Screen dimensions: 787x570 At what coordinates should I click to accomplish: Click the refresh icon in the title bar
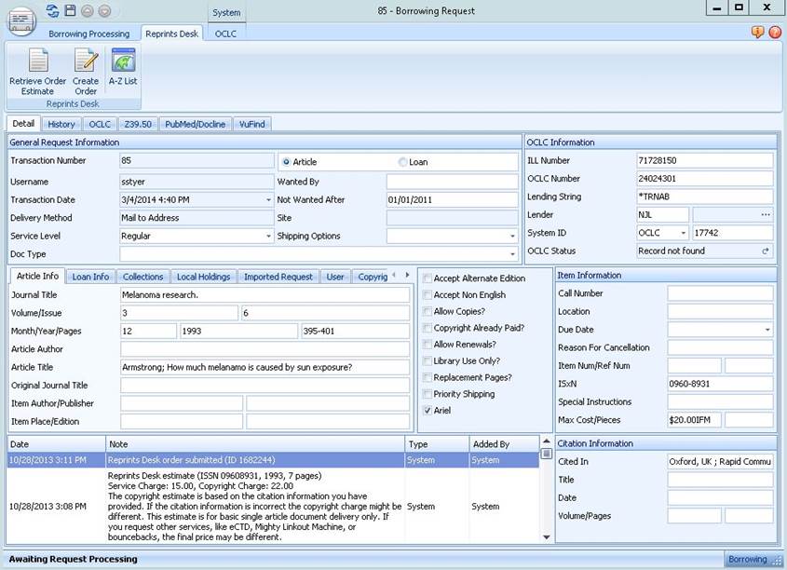[x=51, y=11]
